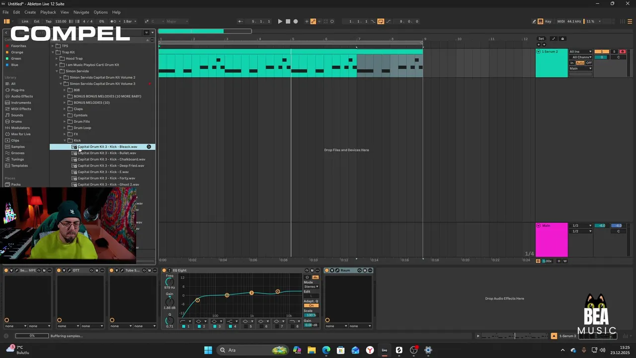Select the Green color tag collection
This screenshot has height=358, width=636.
pos(16,59)
